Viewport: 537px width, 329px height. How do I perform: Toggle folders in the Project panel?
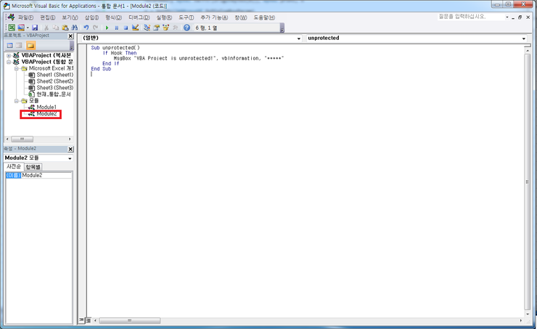coord(30,46)
